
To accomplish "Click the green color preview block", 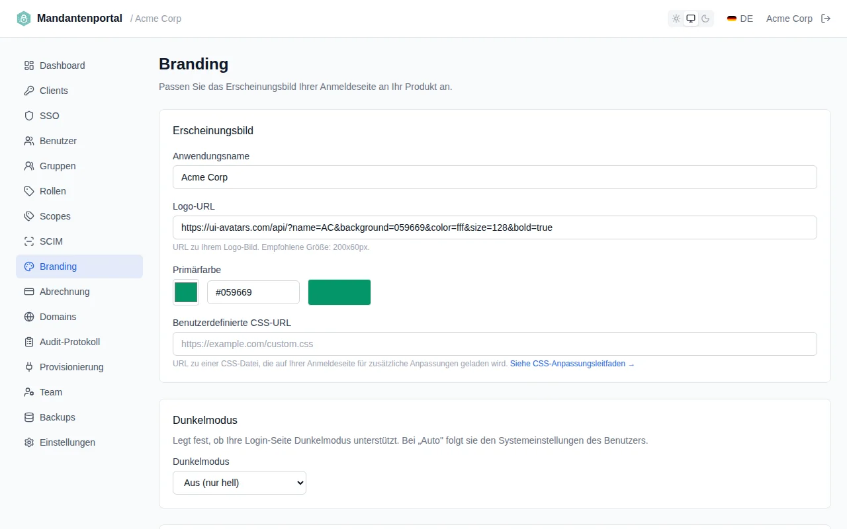I will click(339, 292).
